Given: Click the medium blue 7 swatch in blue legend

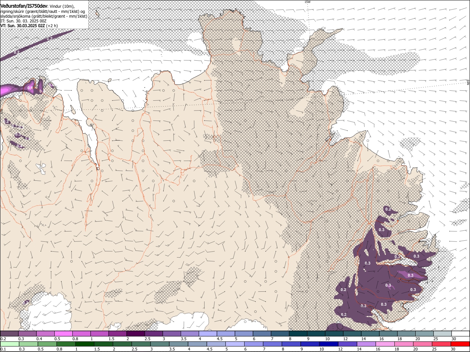Looking at the screenshot, I should pos(272,344).
